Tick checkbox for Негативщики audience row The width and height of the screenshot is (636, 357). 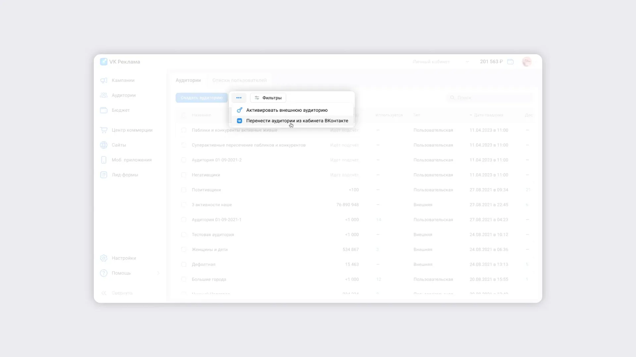coord(184,175)
